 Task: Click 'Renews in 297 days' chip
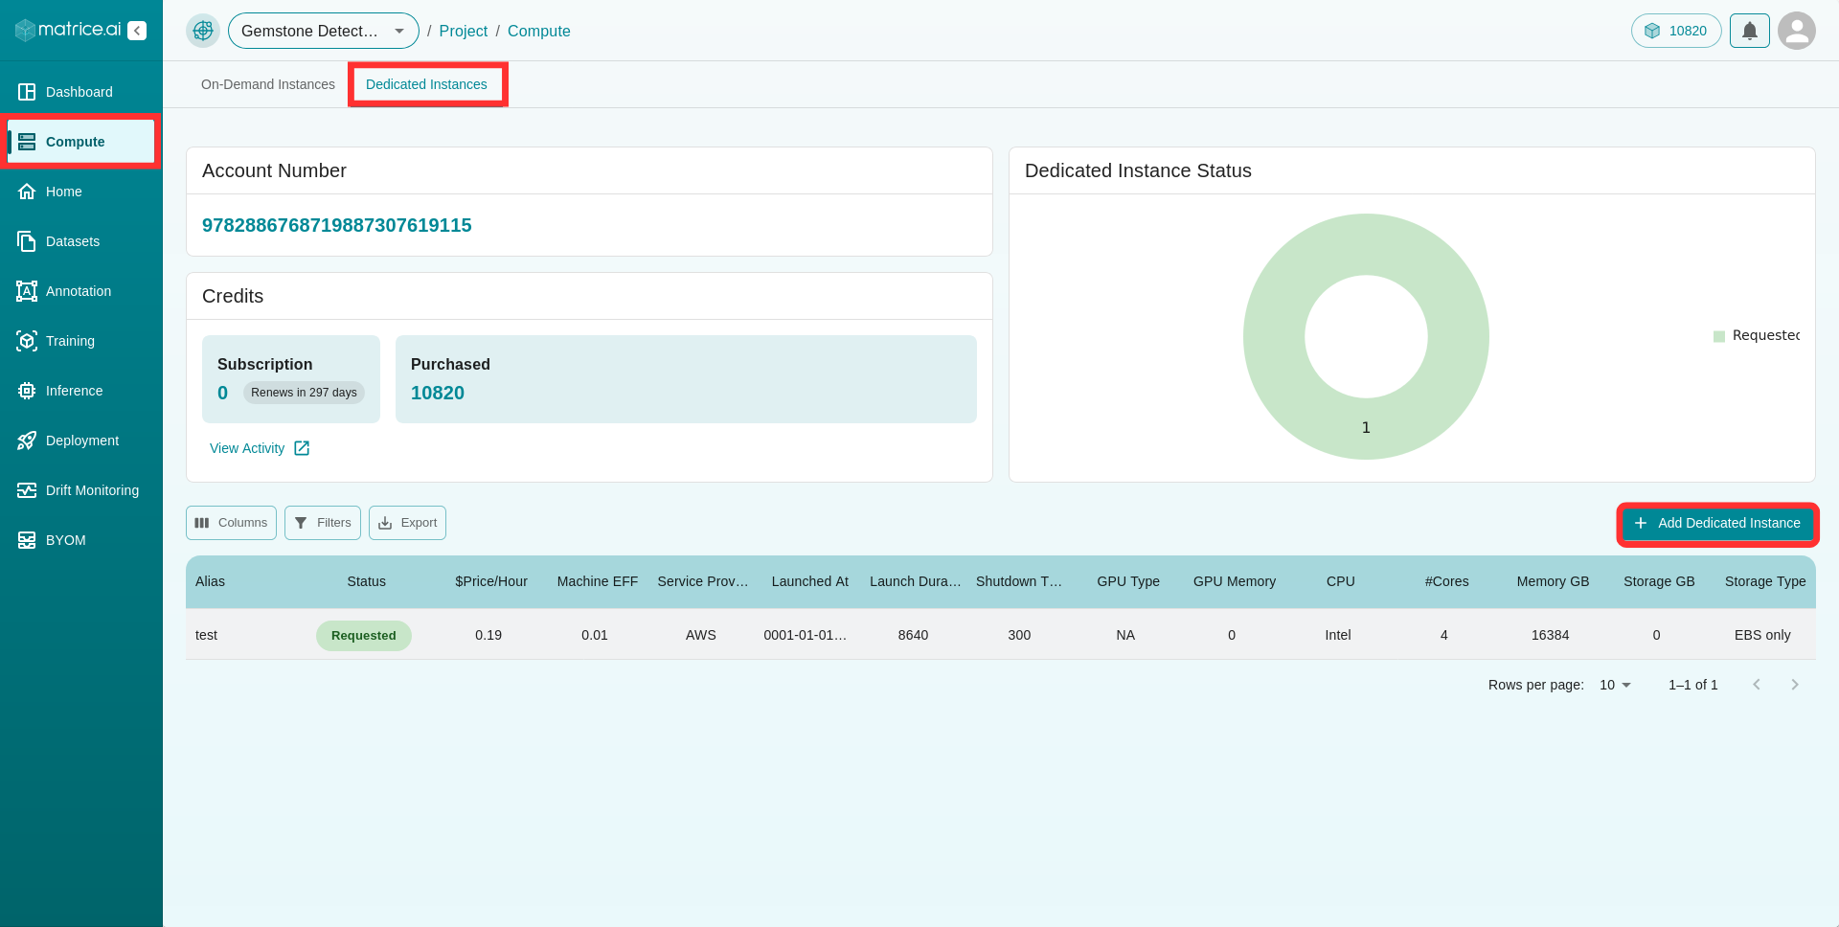304,393
